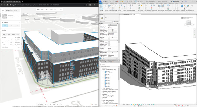This screenshot has height=107, width=197.
Task: Check the Sun Path checkbox
Action: pyautogui.click(x=109, y=39)
